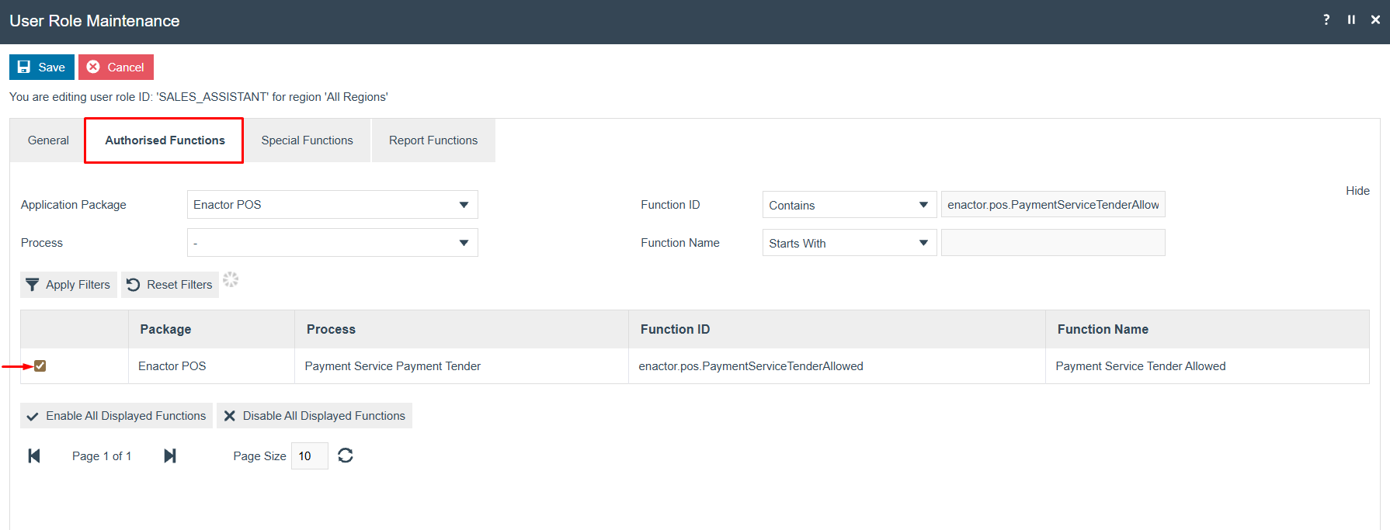Expand the Process dropdown
Screen dimensions: 1390x530
332,243
